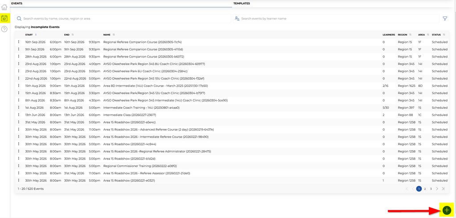456x218 pixels.
Task: Sort the table by Area column
Action: click(422, 34)
